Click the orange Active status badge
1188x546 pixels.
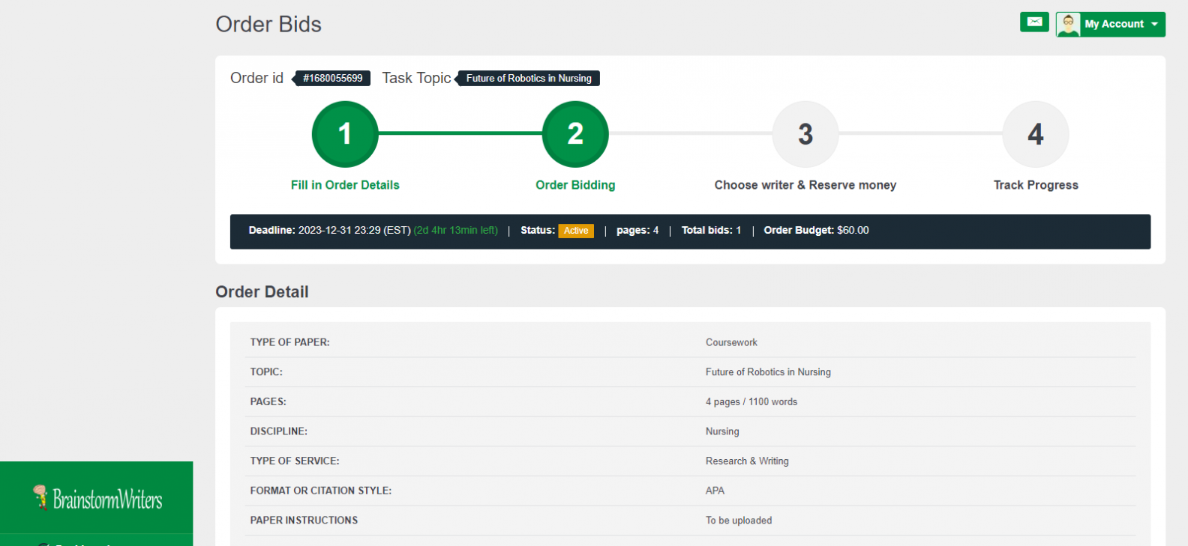pyautogui.click(x=576, y=231)
